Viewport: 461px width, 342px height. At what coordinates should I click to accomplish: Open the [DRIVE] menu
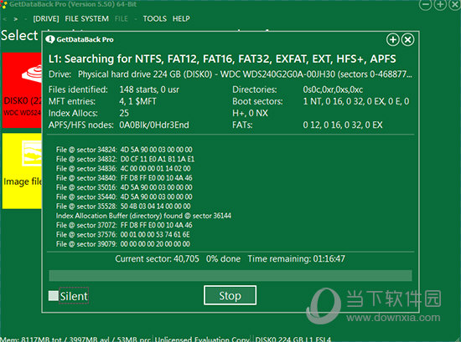(46, 18)
